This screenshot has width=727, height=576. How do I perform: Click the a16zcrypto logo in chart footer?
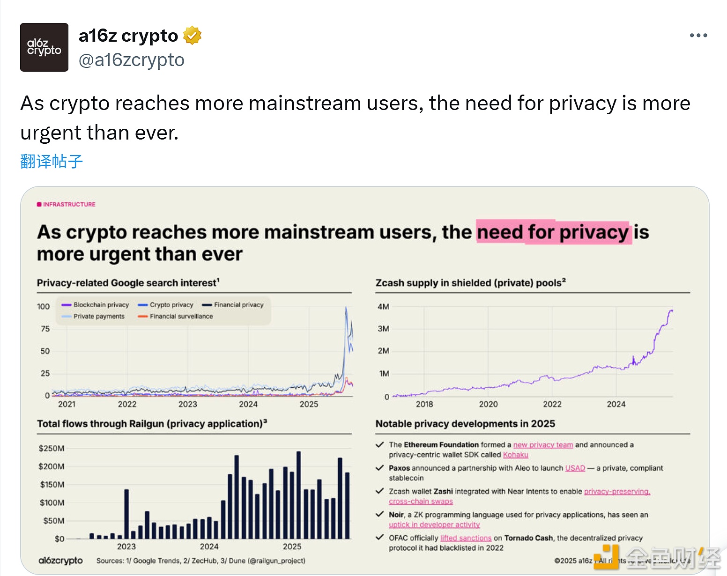(60, 561)
